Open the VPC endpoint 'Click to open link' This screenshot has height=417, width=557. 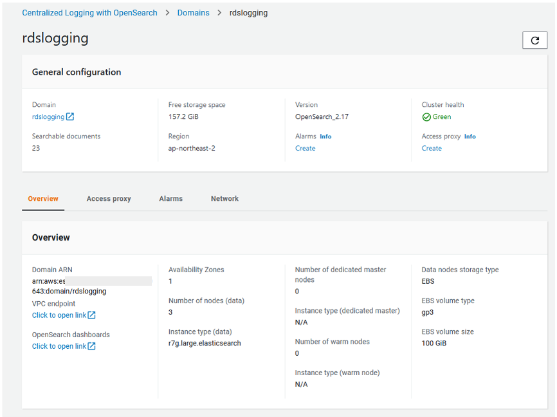[59, 315]
